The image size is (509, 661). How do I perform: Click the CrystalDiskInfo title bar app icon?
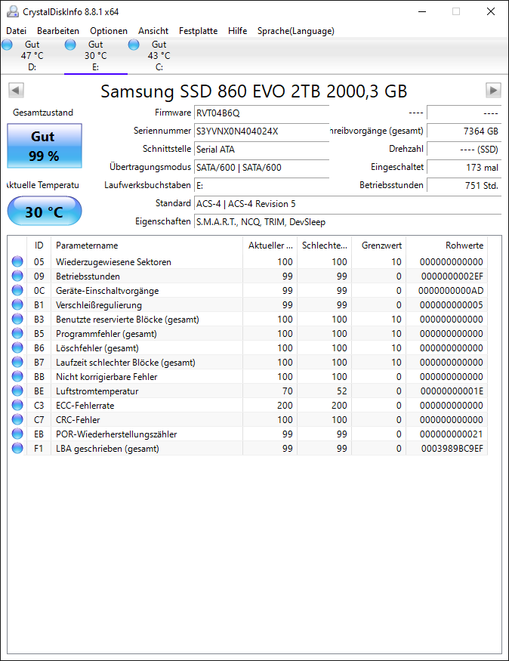click(13, 12)
